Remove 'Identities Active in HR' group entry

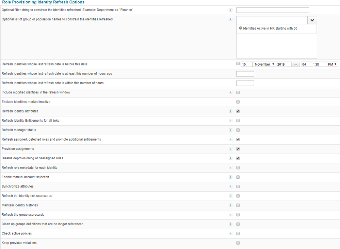coord(241,28)
